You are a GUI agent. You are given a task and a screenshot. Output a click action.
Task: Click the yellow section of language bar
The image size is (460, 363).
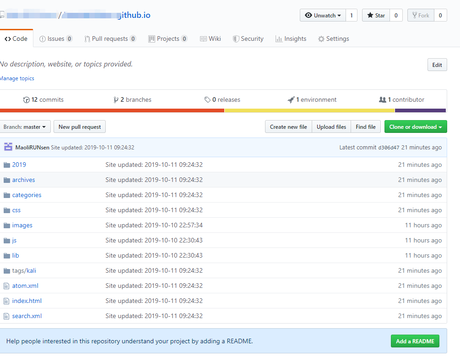coord(309,111)
